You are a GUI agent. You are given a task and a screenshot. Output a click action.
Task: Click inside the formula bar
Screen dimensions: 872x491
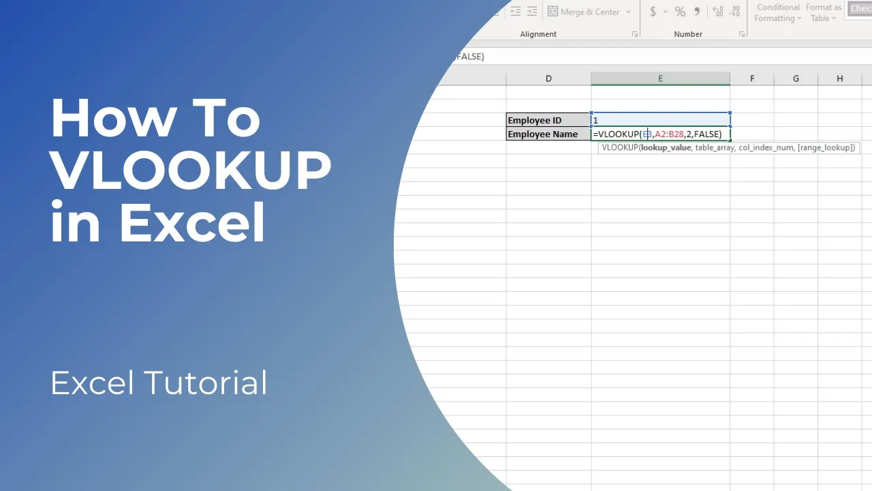click(x=661, y=57)
